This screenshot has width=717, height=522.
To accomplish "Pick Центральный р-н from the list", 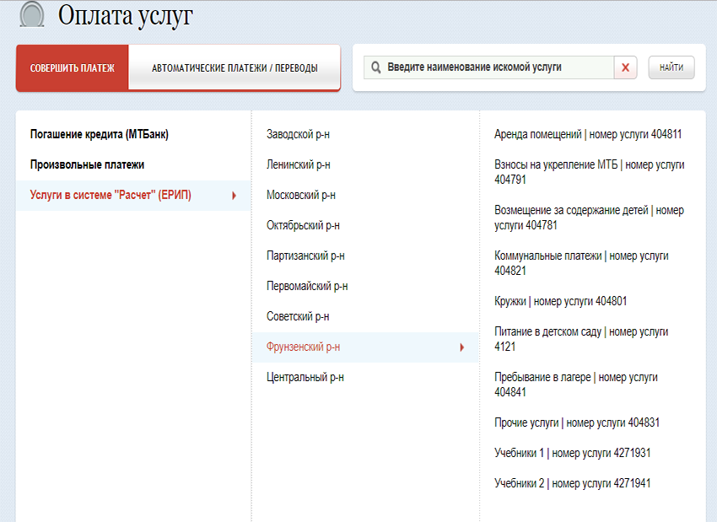I will click(x=305, y=377).
